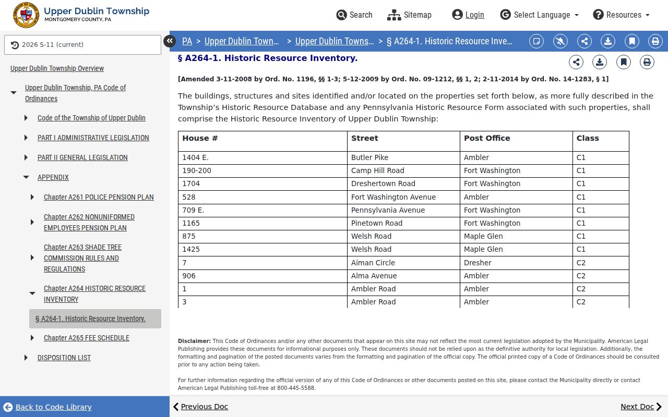Viewport: 668px width, 417px height.
Task: Click the share icon in the blue breadcrumb bar
Action: (584, 41)
